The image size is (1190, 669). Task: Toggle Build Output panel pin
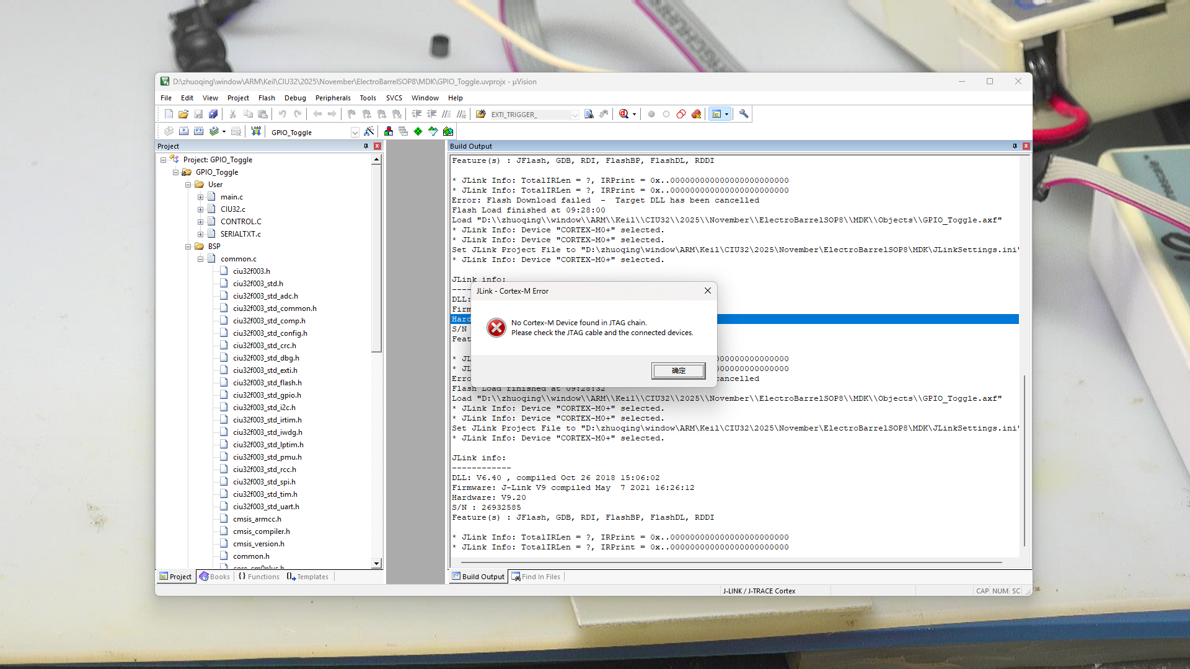(x=1015, y=146)
